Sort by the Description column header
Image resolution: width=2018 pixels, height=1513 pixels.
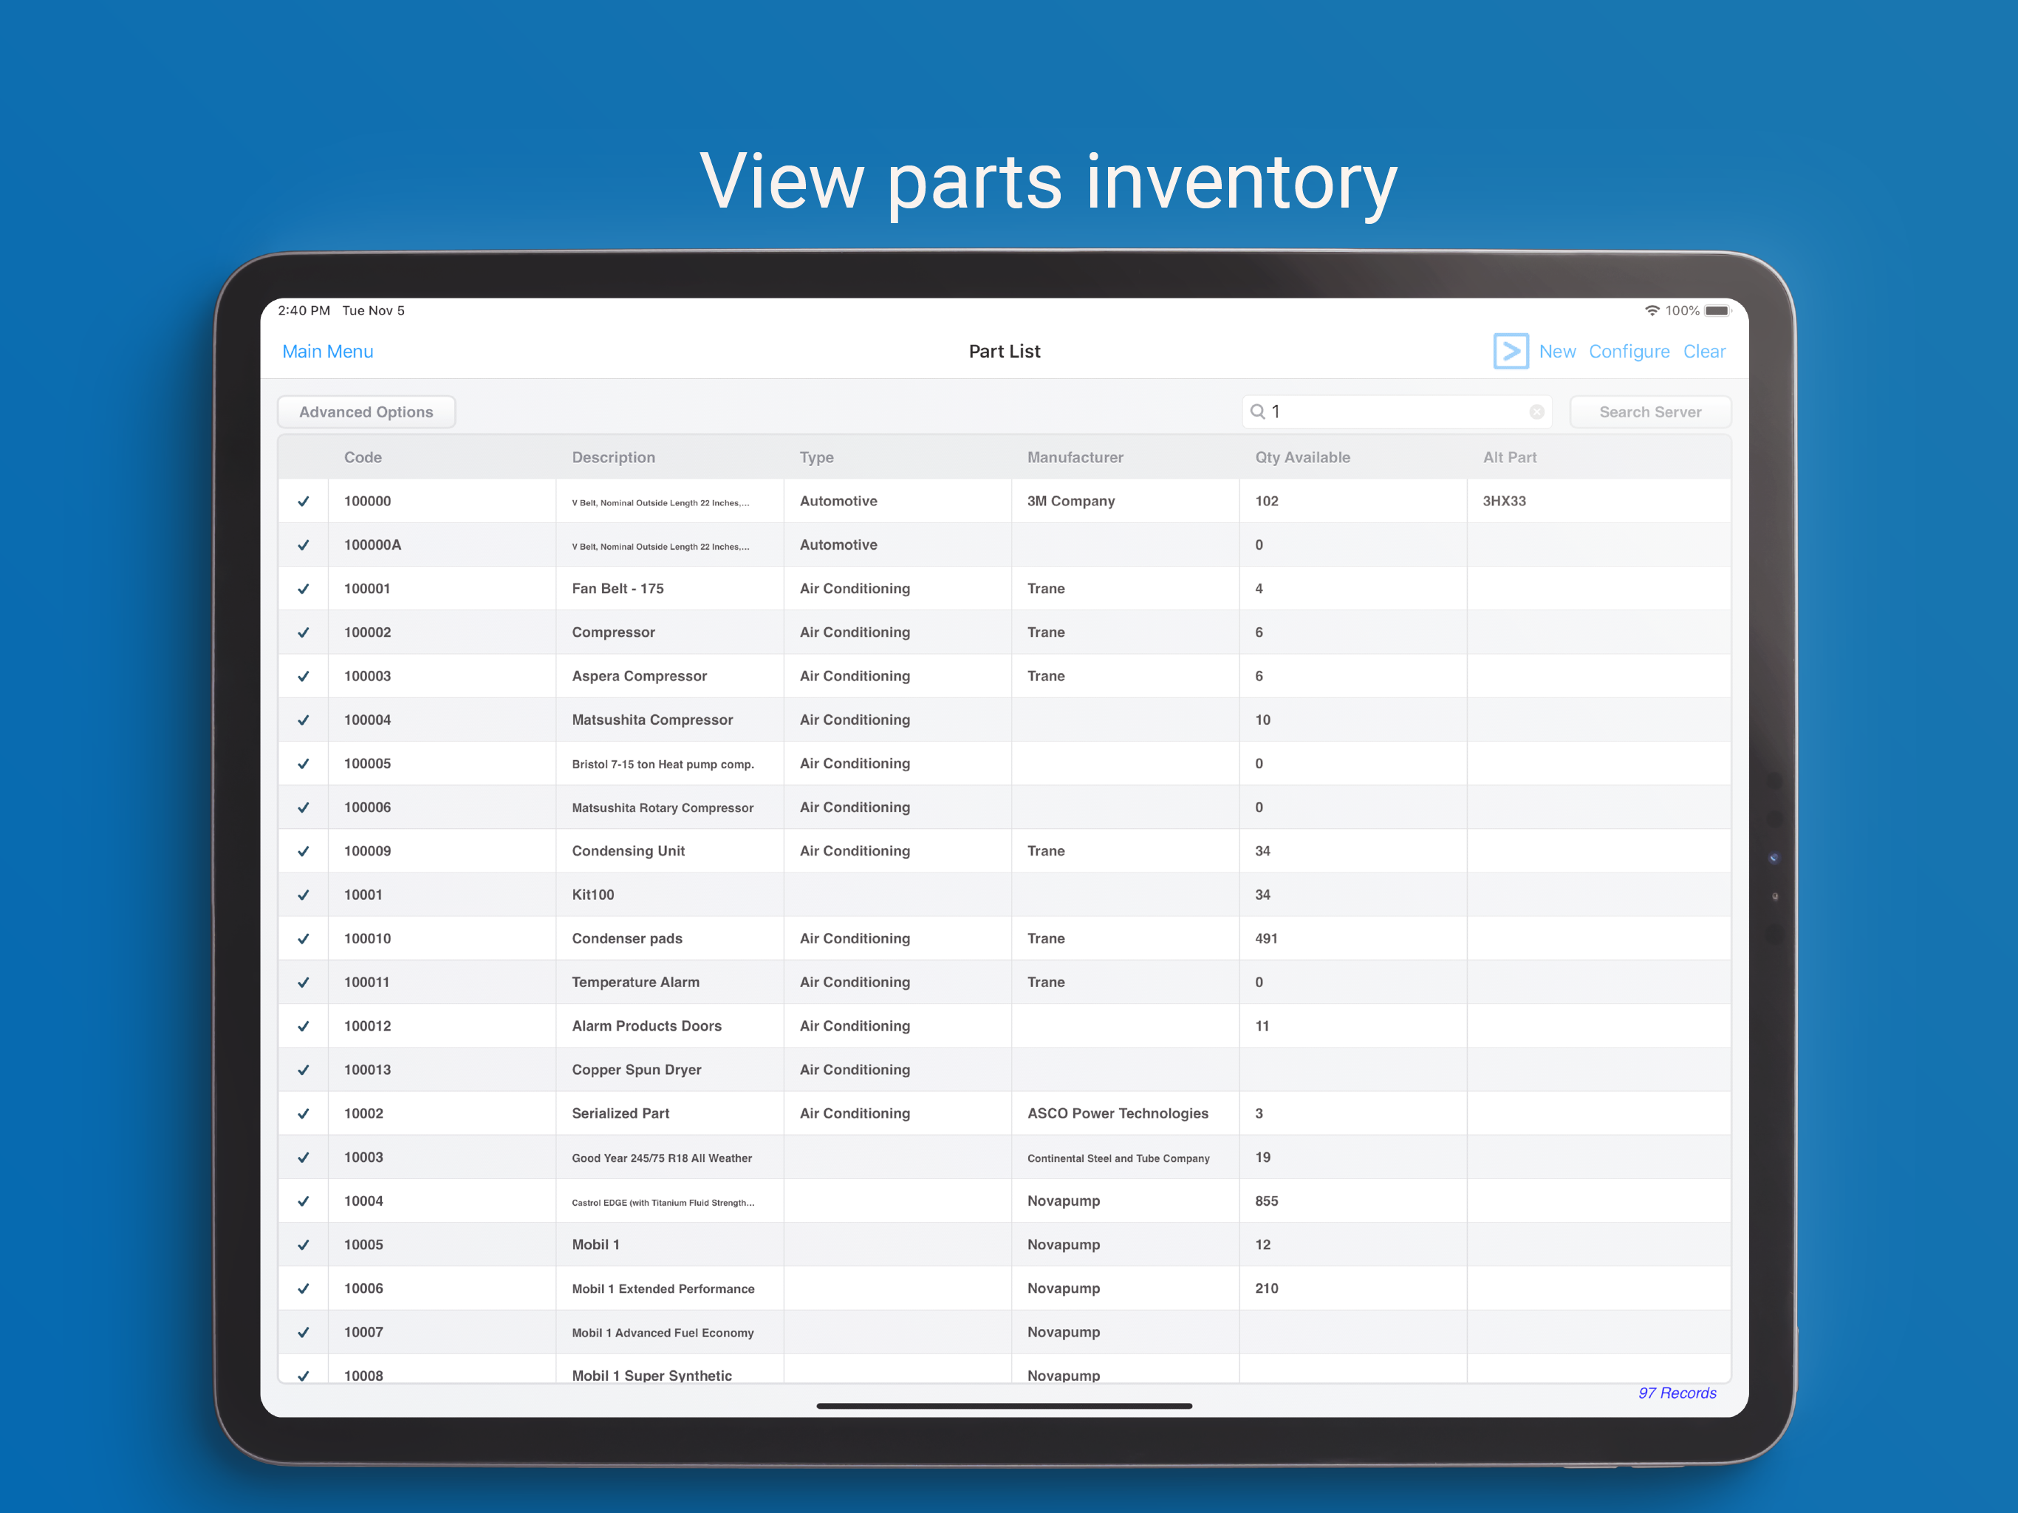[613, 457]
